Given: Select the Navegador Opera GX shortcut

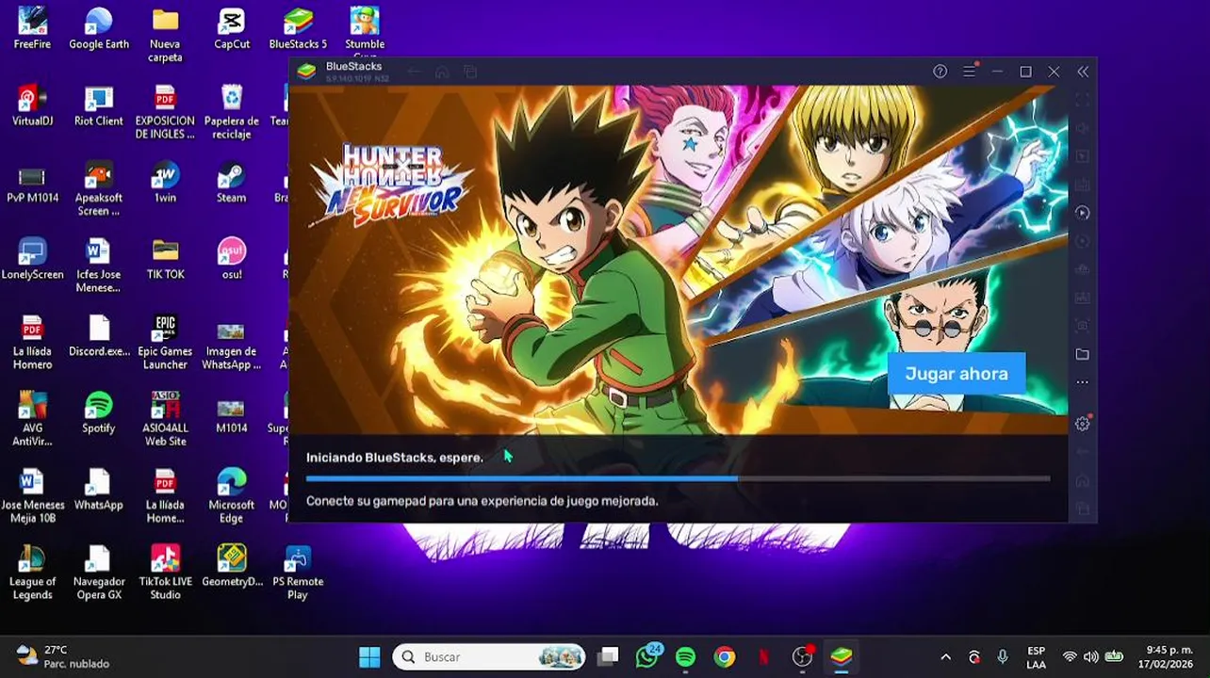Looking at the screenshot, I should (99, 573).
